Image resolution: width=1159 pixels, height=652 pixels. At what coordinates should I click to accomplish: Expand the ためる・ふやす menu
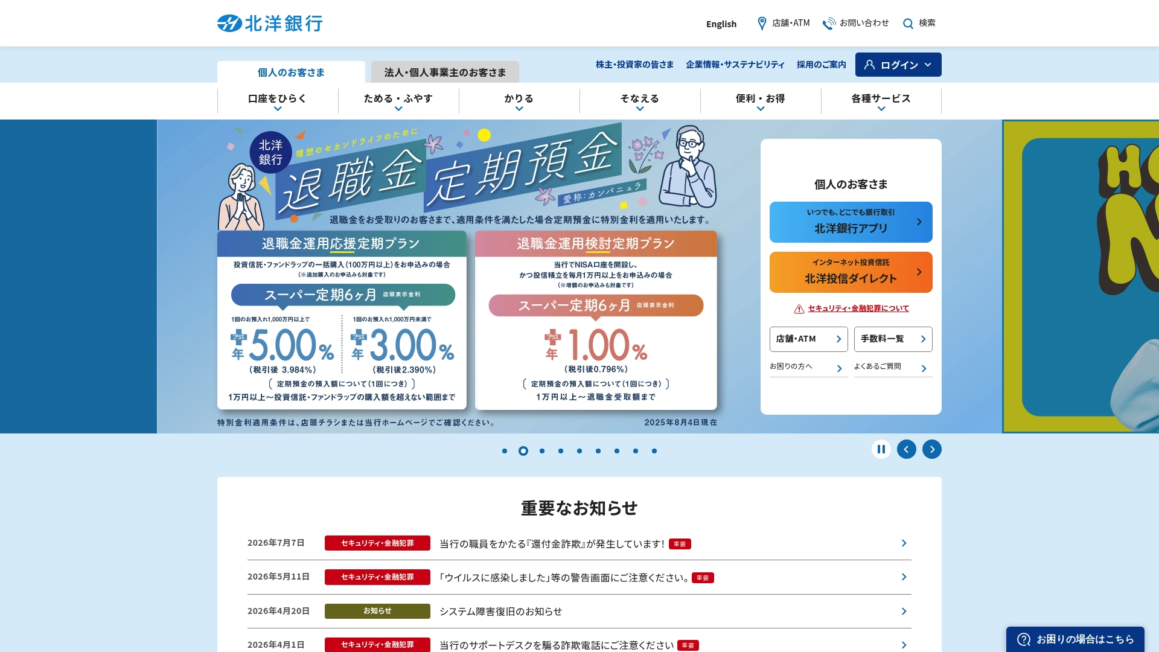point(398,101)
